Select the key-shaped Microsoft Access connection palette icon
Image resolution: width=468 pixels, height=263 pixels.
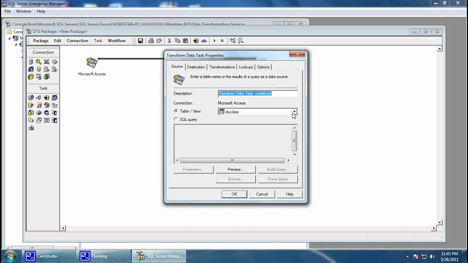click(39, 62)
